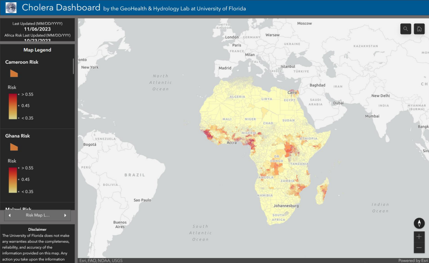Go to the next legend tab arrow
429x263 pixels.
(65, 215)
